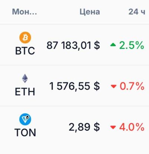Open the BTC ticker label

point(25,51)
